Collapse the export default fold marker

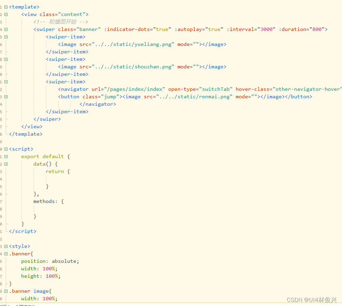click(6, 156)
